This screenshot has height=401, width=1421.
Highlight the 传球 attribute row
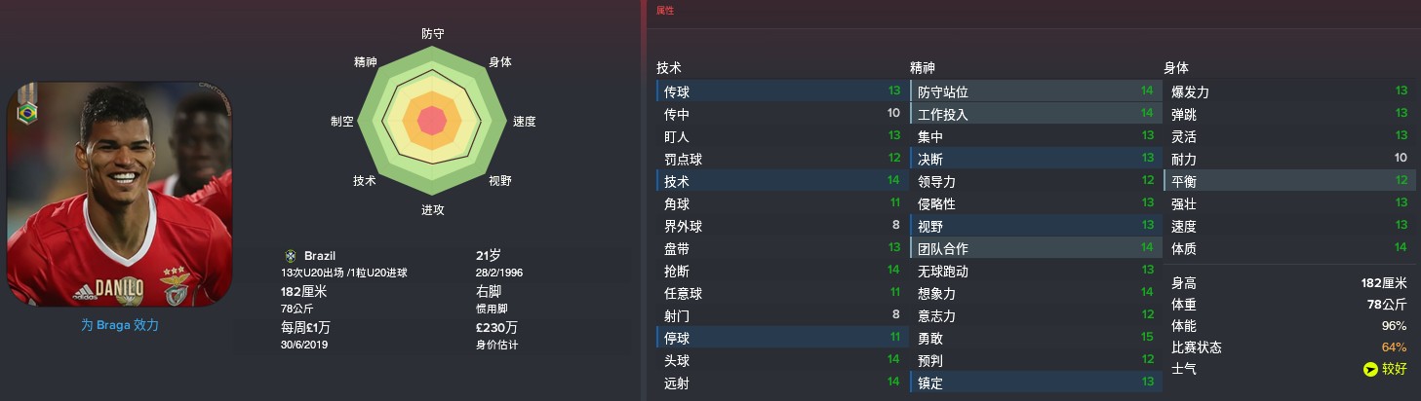coord(780,91)
